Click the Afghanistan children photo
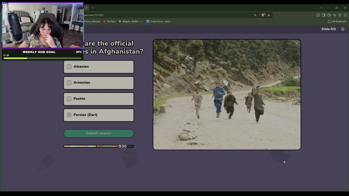349x196 pixels. [227, 94]
